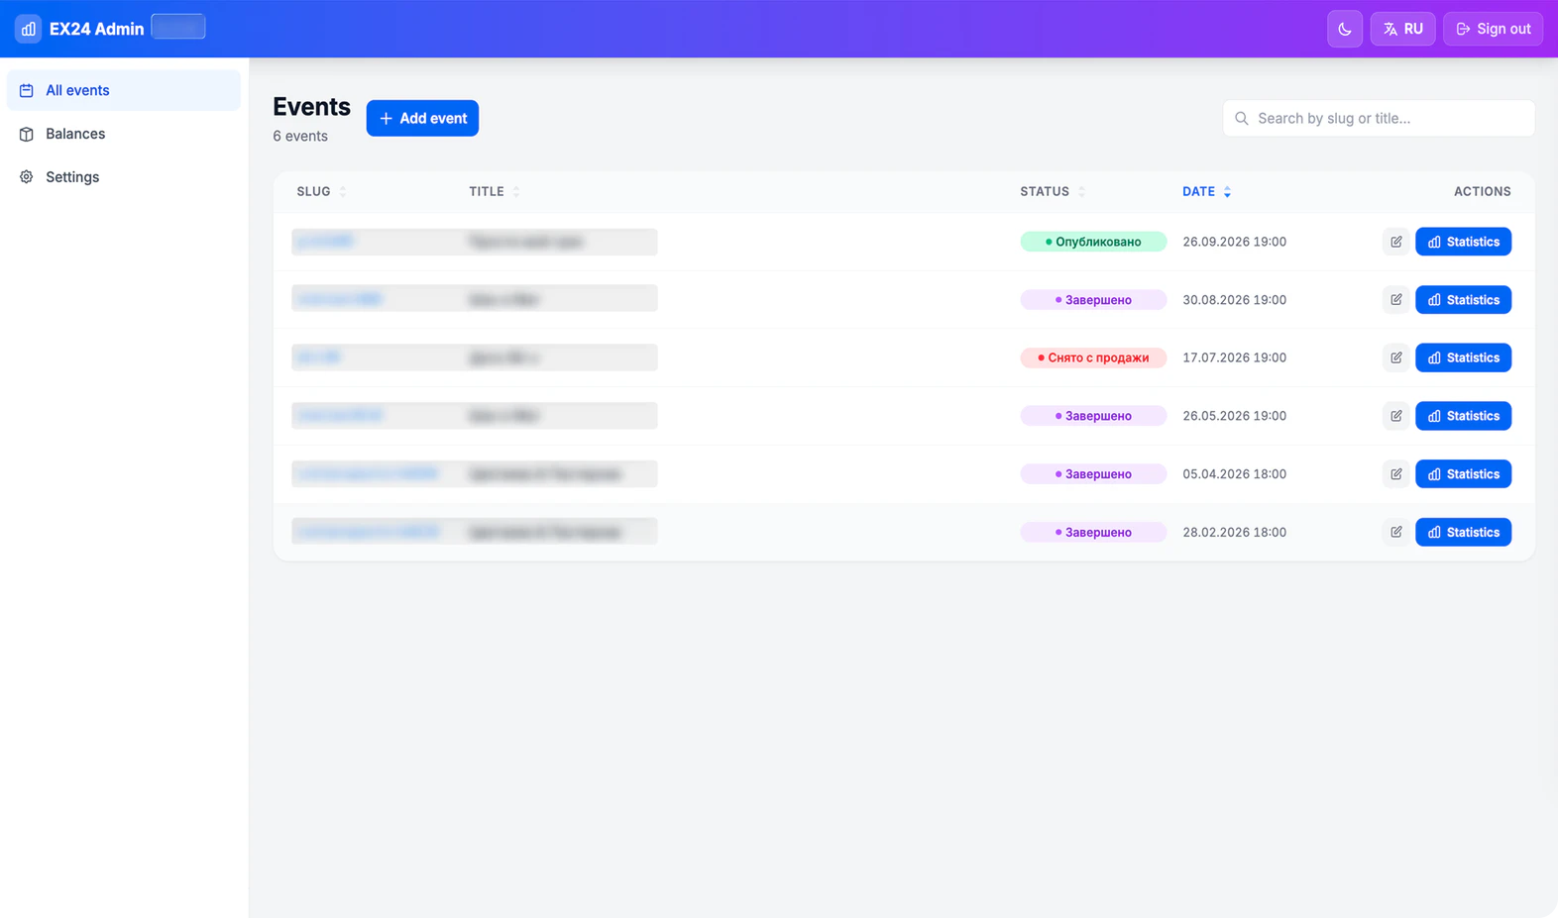Click the Завершено badge in the 30.08.2026 row

(1093, 300)
